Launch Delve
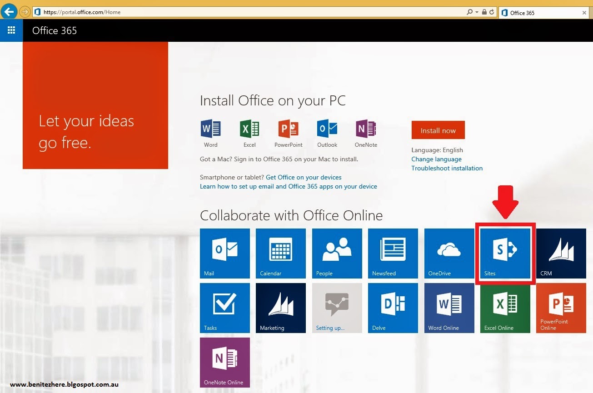 point(393,308)
